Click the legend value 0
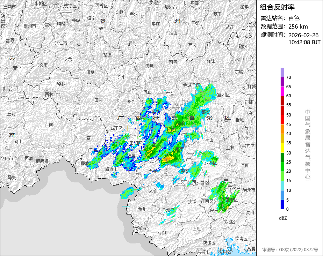Viewport: 323px width, 256px height. tap(287, 209)
